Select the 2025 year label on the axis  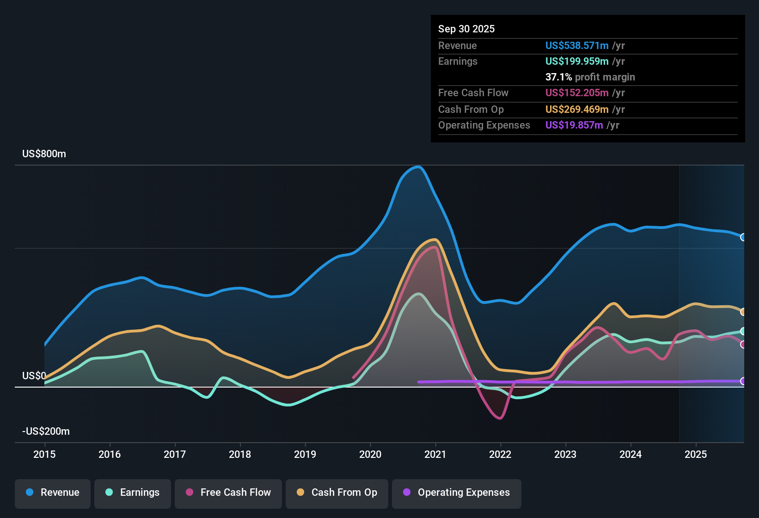coord(697,454)
